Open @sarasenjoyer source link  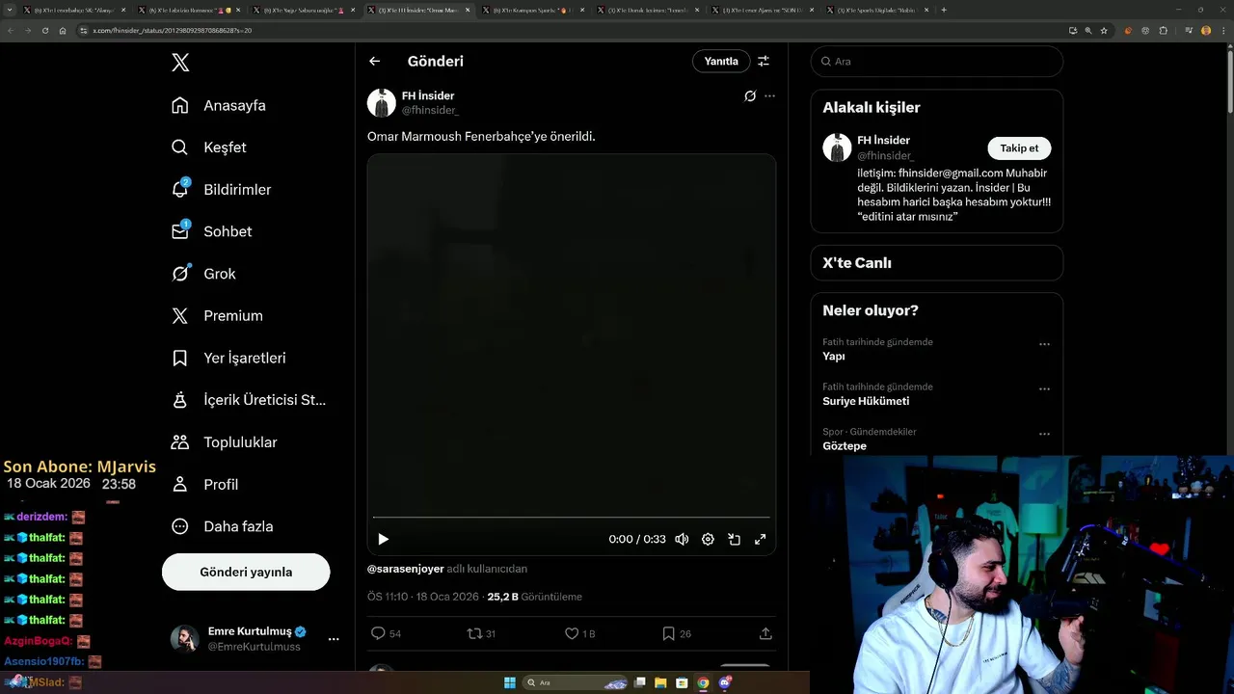click(406, 569)
